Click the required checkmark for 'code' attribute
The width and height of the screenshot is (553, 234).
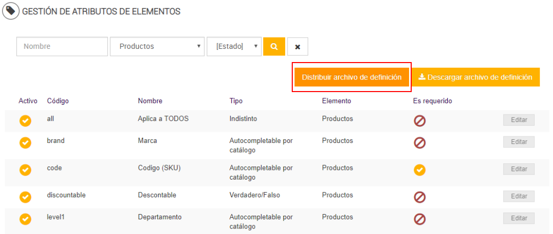tap(419, 170)
